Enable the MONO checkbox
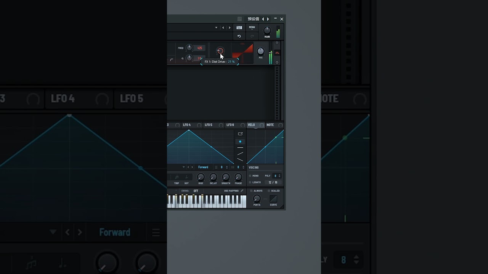Image resolution: width=488 pixels, height=274 pixels. tap(250, 176)
